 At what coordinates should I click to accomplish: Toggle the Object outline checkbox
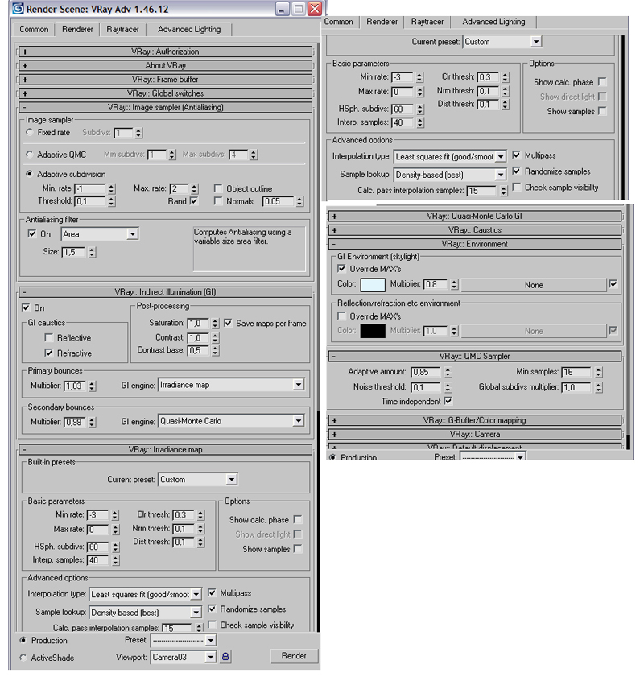click(x=218, y=188)
